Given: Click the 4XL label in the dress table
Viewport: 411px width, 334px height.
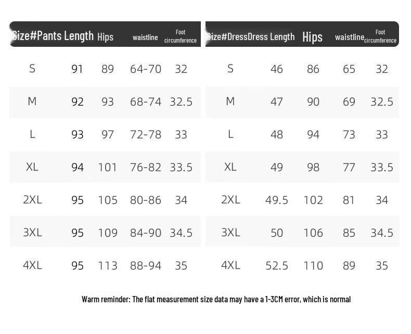Looking at the screenshot, I should (230, 265).
